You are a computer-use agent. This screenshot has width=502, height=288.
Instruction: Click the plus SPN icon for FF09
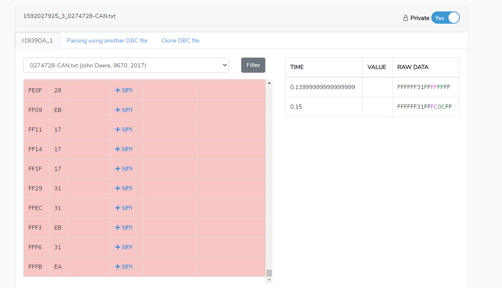tap(124, 110)
